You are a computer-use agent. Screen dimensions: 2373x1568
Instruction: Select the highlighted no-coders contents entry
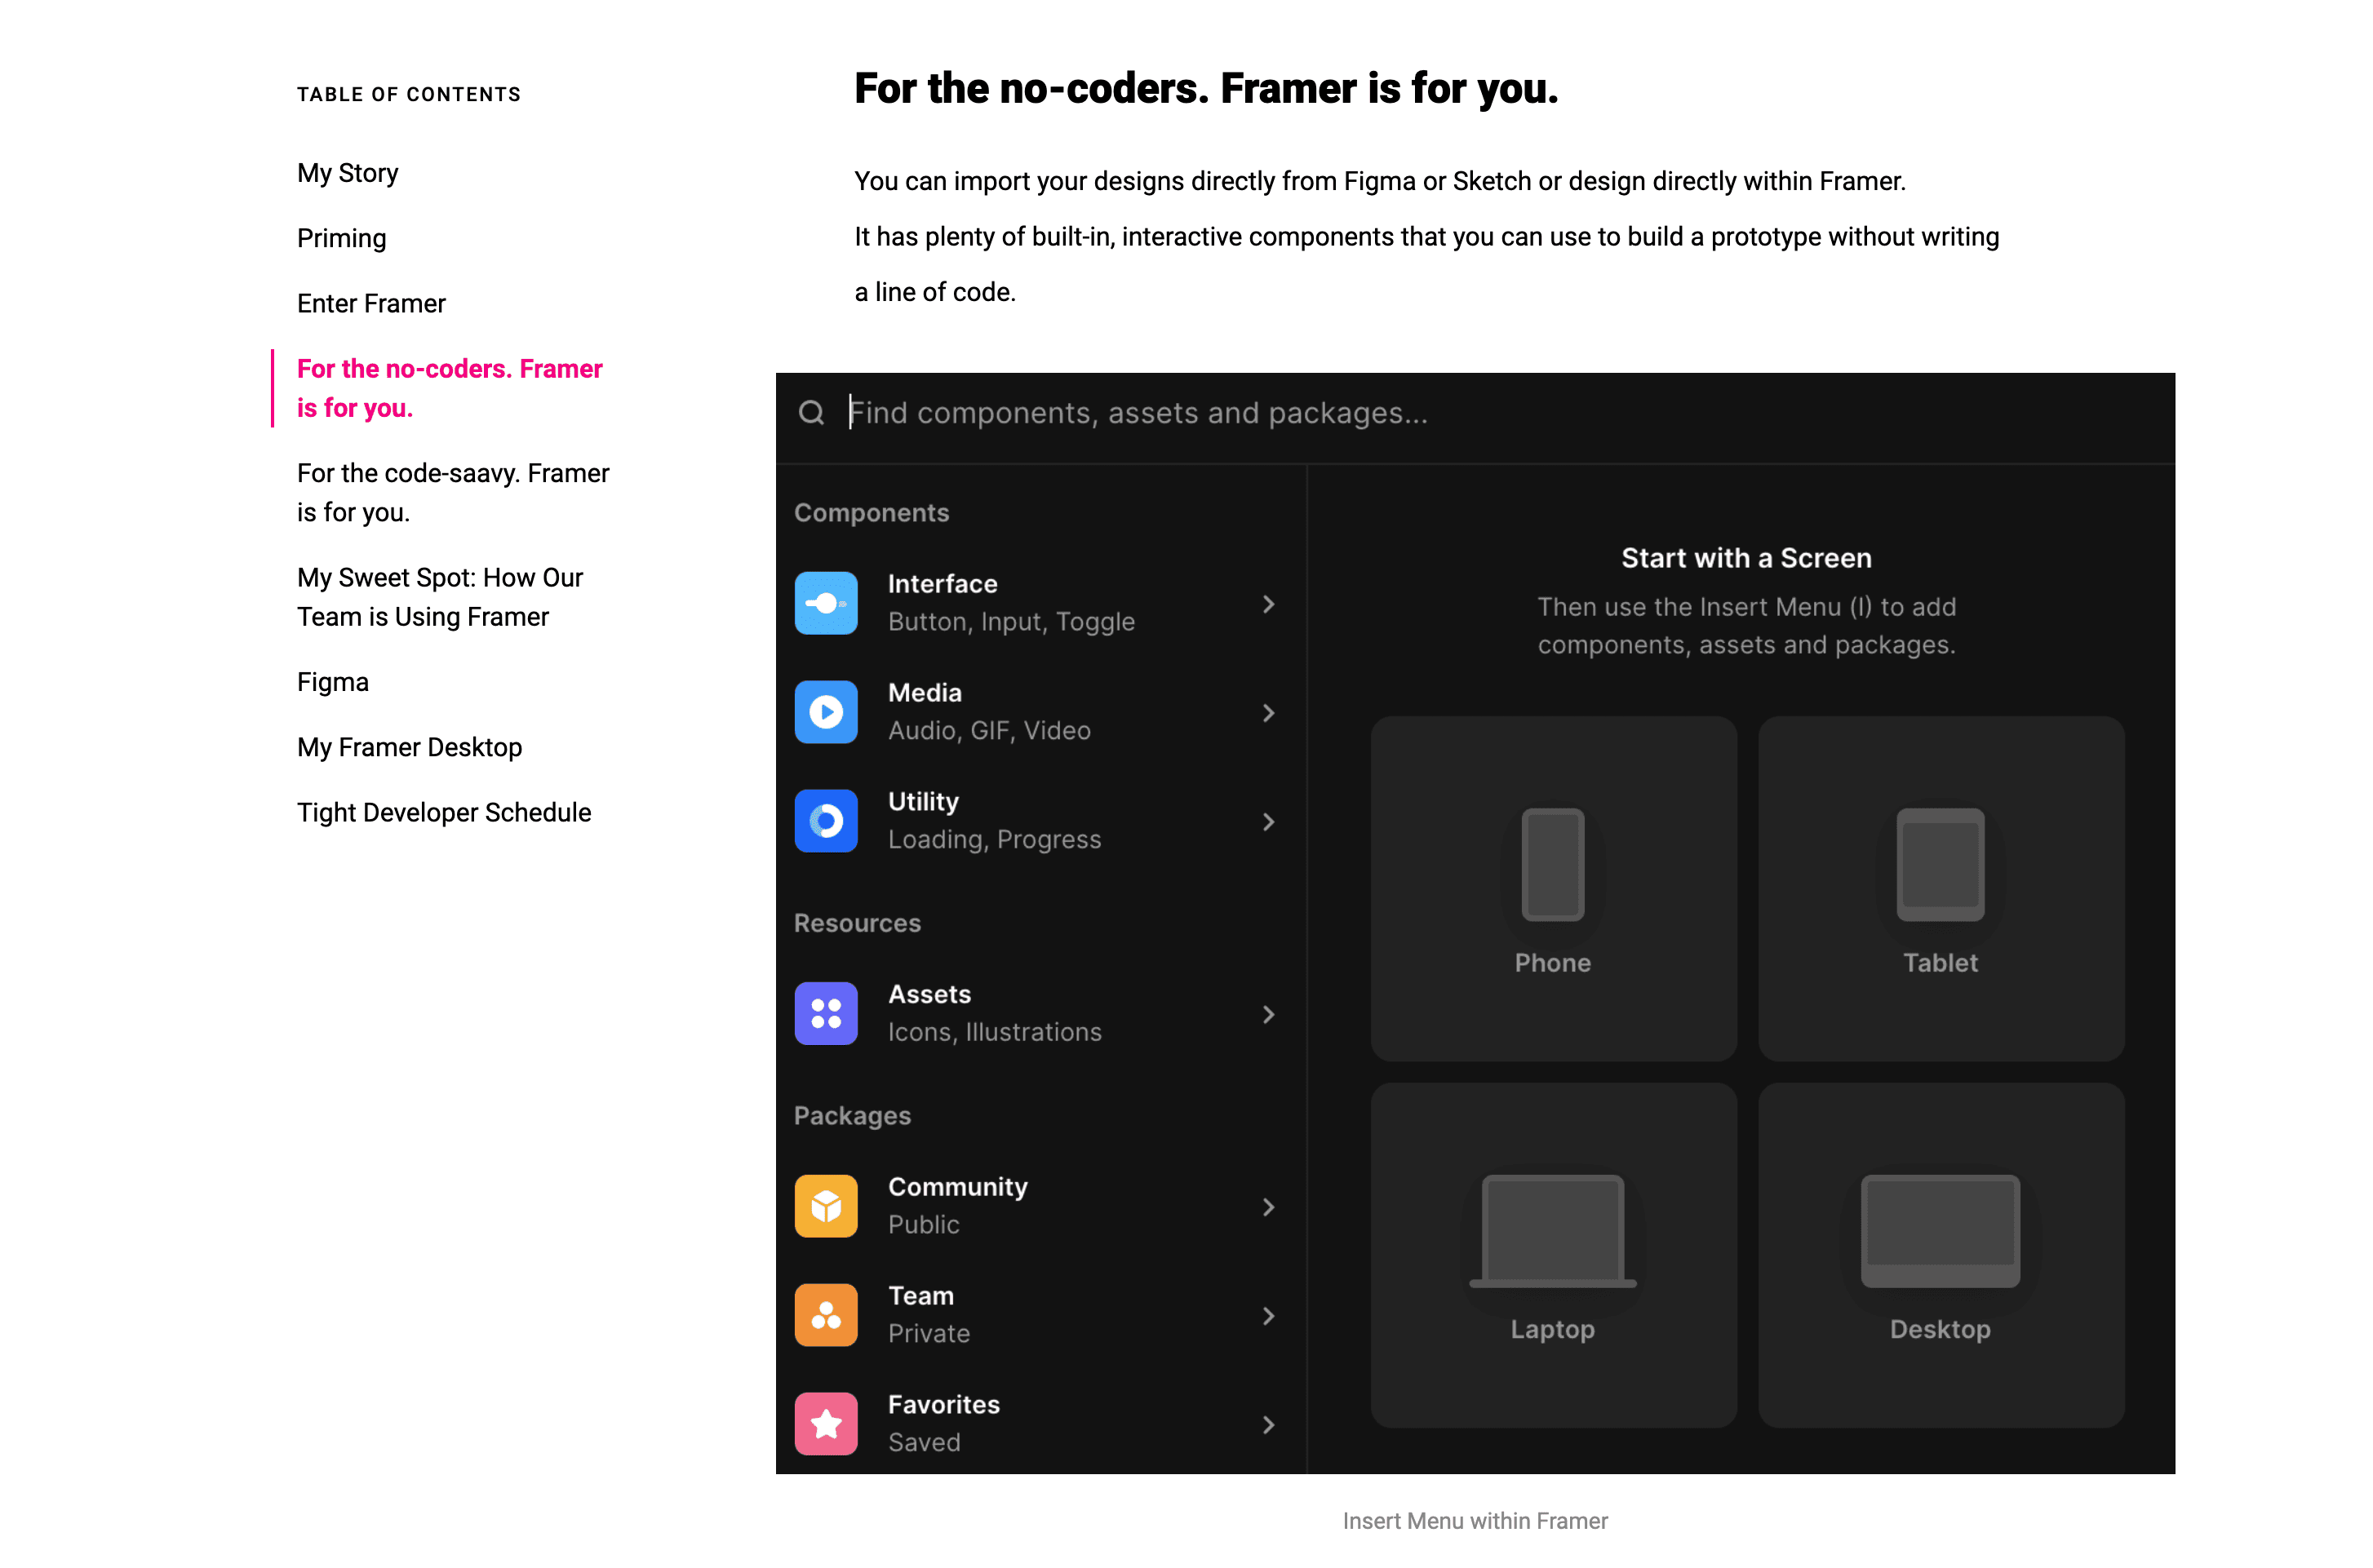pos(449,388)
